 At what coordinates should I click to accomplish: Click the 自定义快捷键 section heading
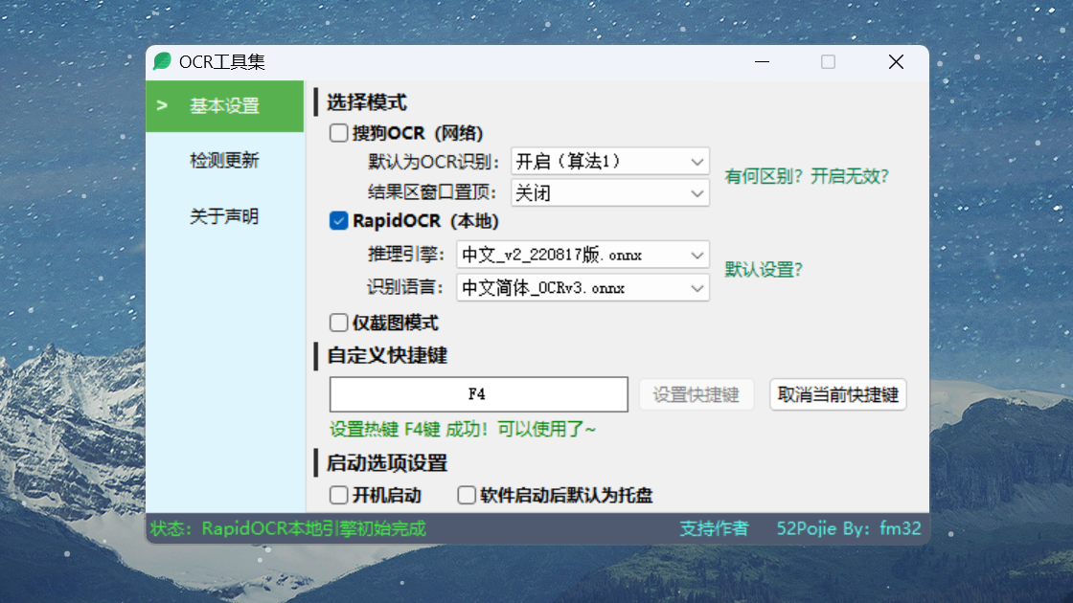[x=387, y=355]
